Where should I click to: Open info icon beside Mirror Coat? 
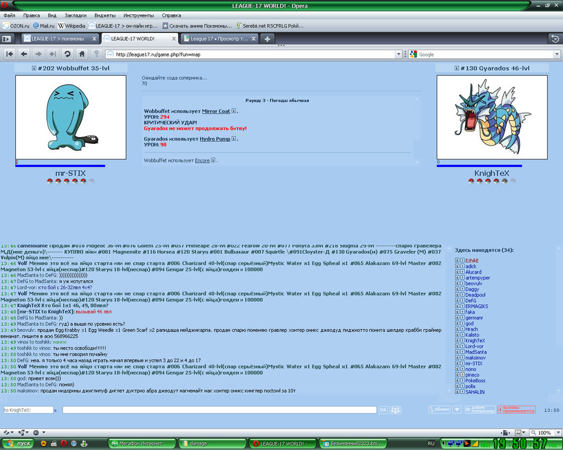(234, 111)
